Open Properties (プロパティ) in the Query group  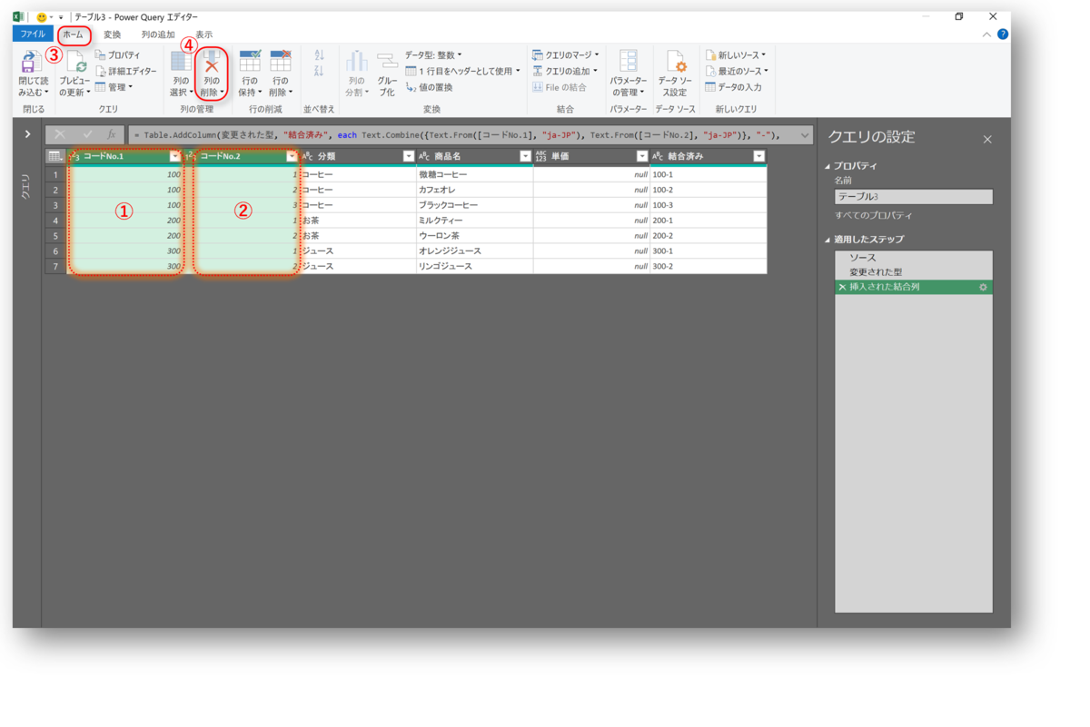pos(118,55)
